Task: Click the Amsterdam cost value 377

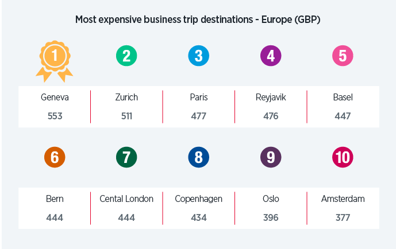Action: pos(343,217)
